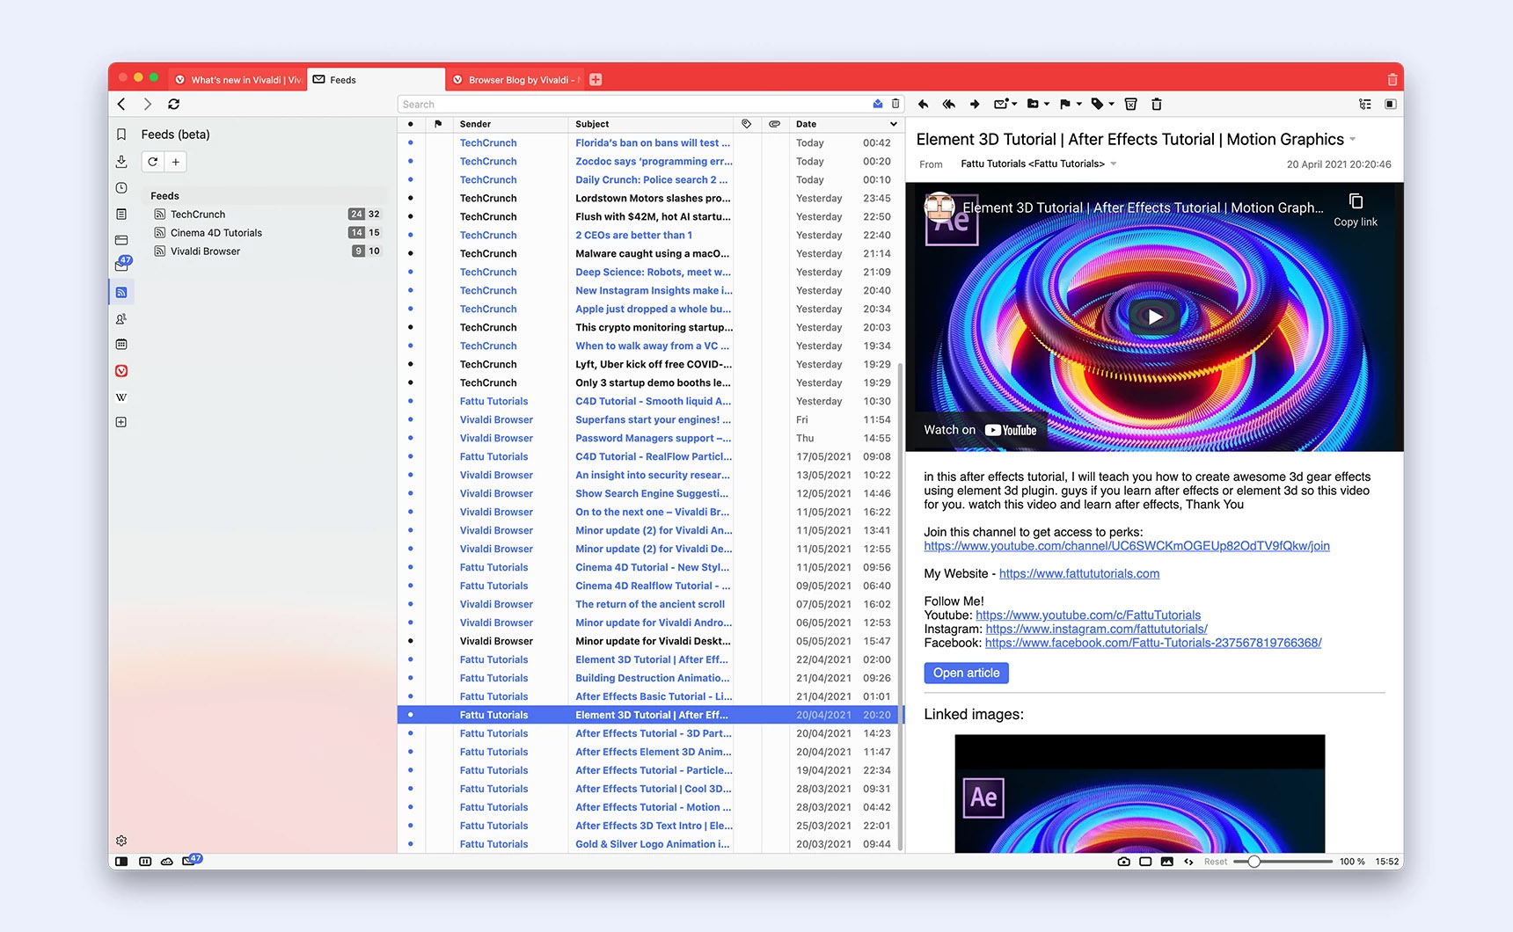1513x932 pixels.
Task: Refresh feeds button in Feeds panel
Action: click(x=153, y=162)
